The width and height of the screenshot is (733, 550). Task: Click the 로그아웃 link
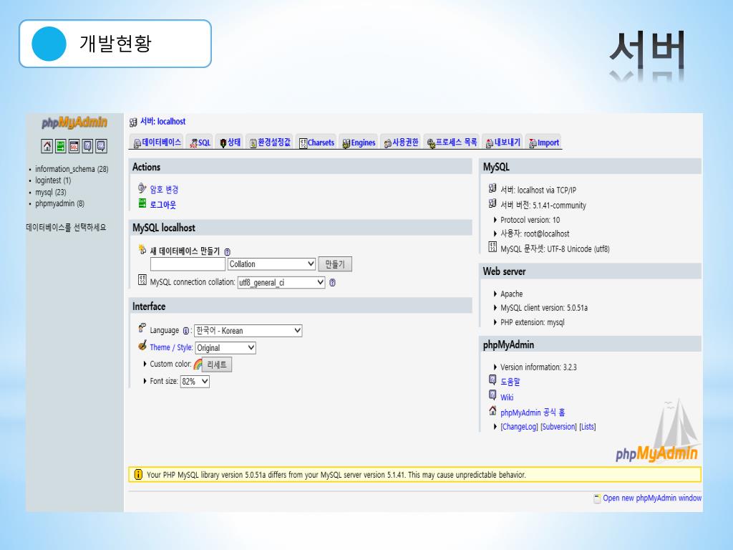pyautogui.click(x=162, y=204)
